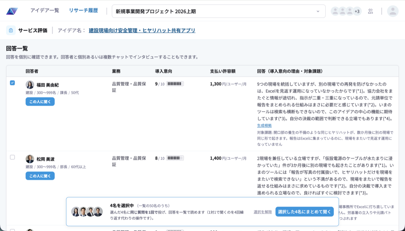Click the 導入意向 column header

pyautogui.click(x=164, y=71)
